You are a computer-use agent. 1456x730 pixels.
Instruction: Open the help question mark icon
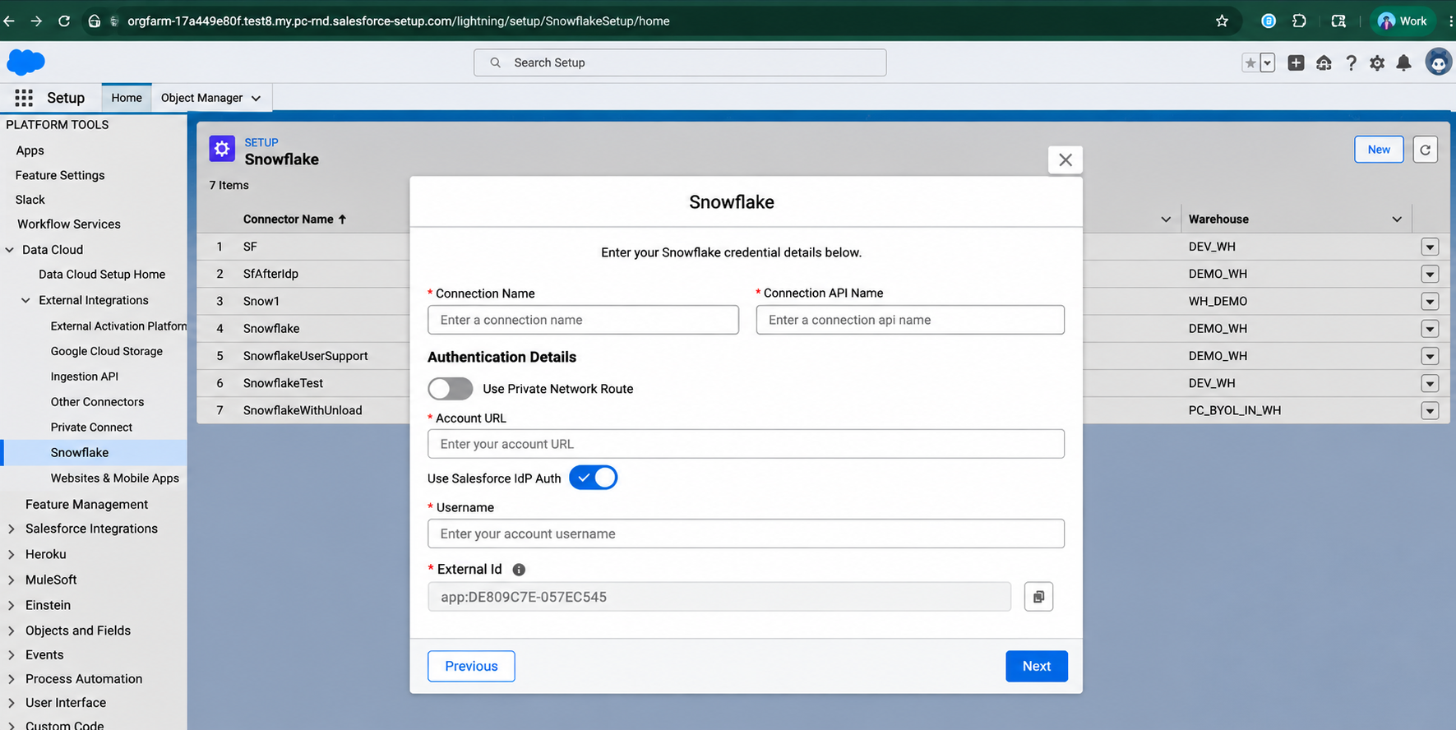click(x=1351, y=63)
